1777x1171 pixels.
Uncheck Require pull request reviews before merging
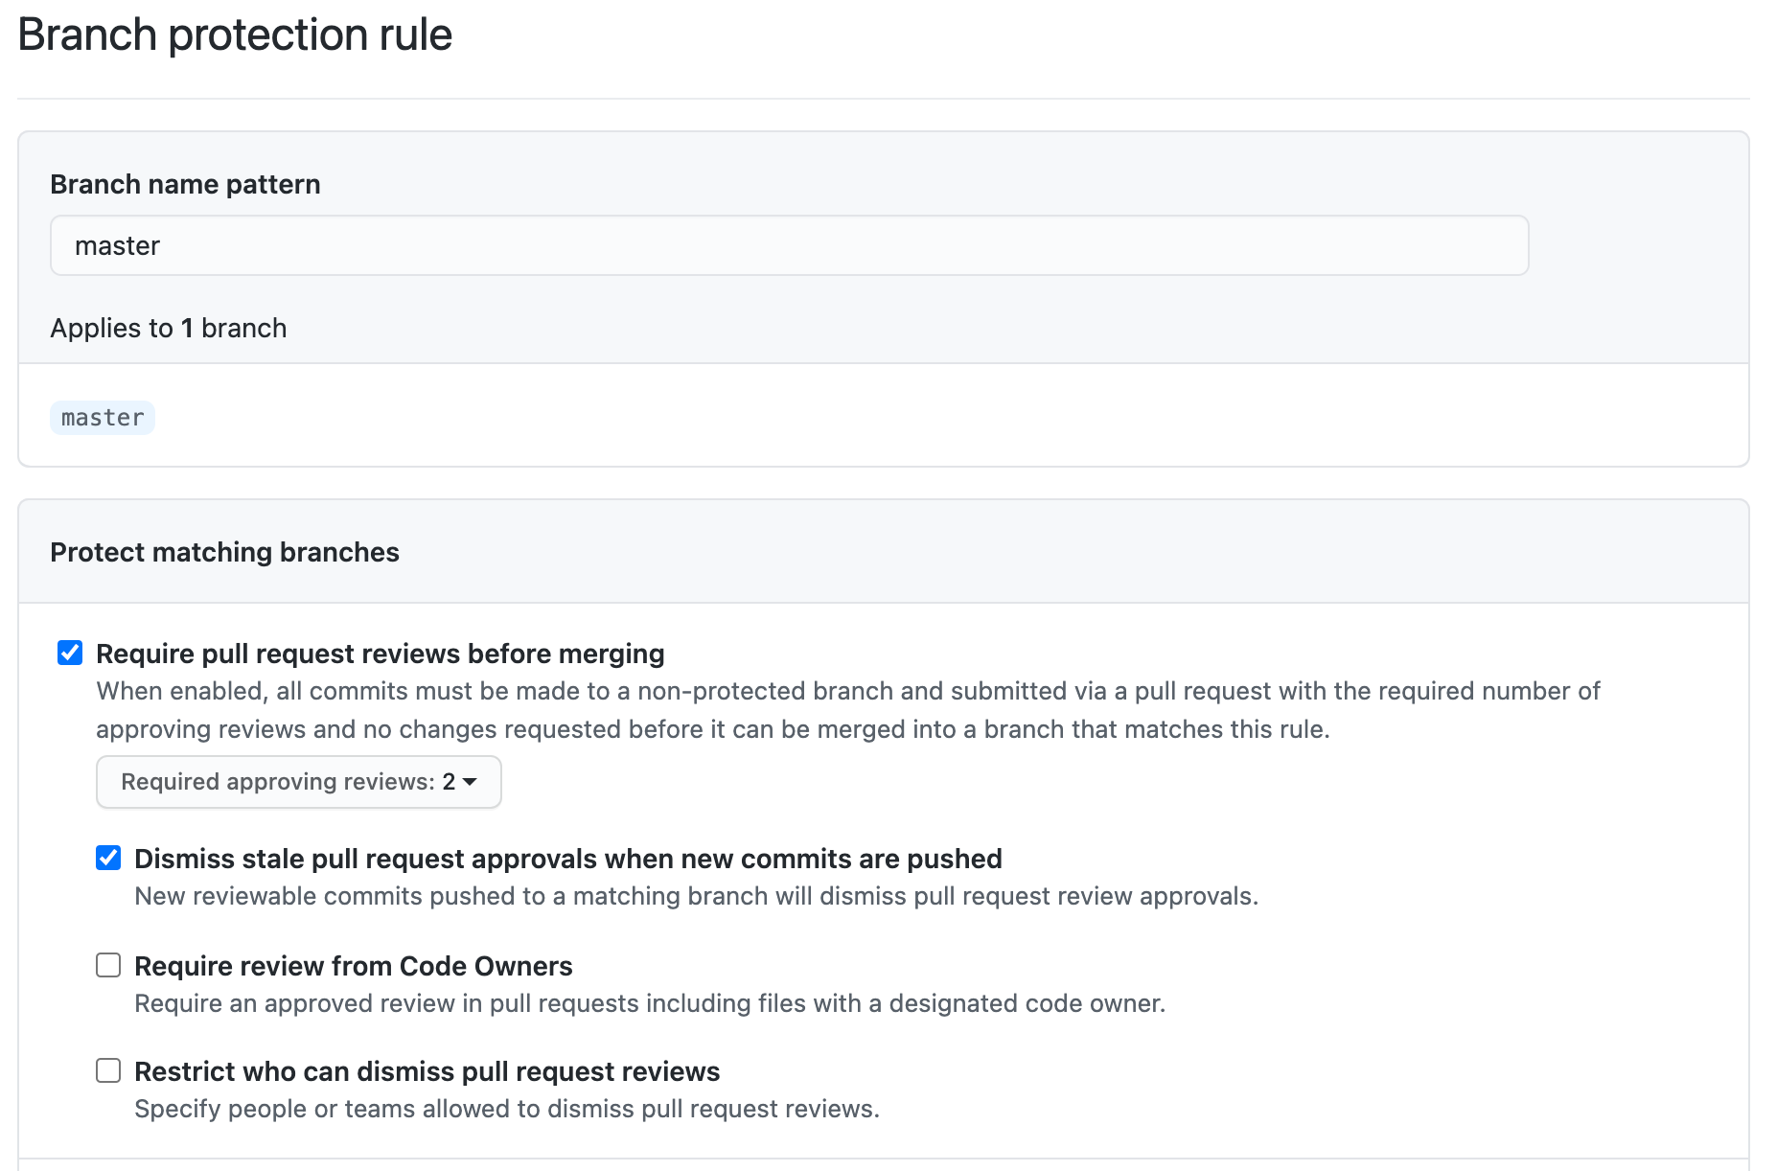[69, 653]
